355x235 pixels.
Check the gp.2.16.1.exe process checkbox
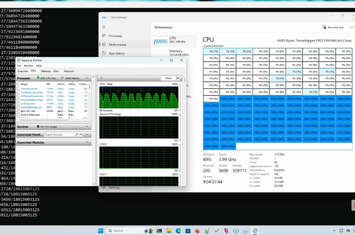18,111
